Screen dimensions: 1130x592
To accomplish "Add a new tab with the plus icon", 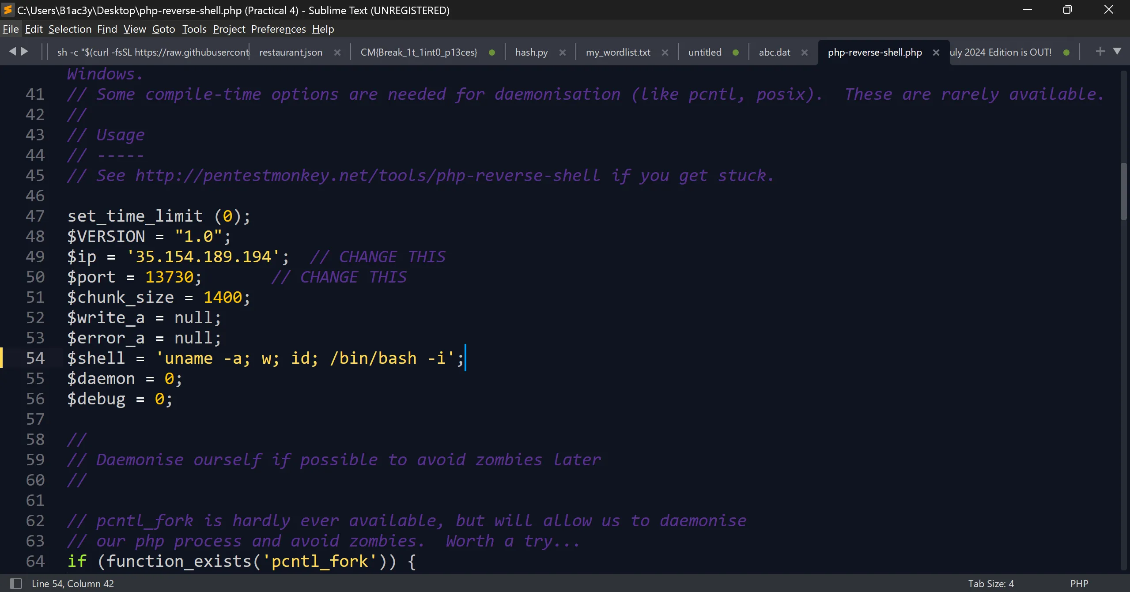I will (x=1100, y=52).
